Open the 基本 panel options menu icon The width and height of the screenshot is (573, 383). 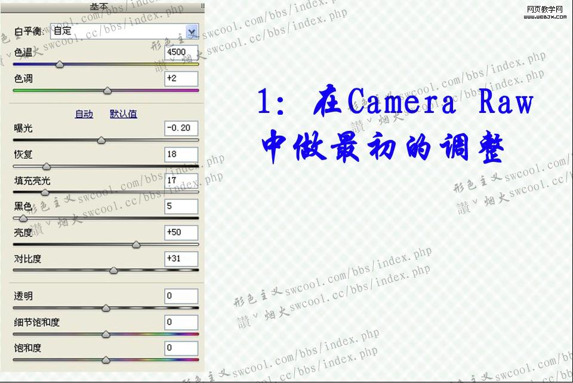click(202, 6)
